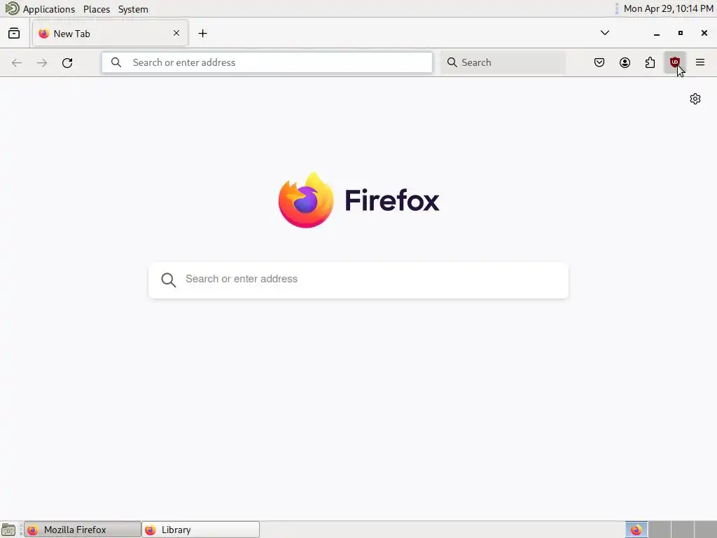Open the Applications menu
This screenshot has height=538, width=717.
point(49,9)
